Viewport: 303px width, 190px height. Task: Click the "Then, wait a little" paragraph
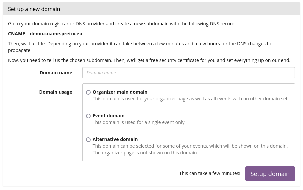click(139, 47)
